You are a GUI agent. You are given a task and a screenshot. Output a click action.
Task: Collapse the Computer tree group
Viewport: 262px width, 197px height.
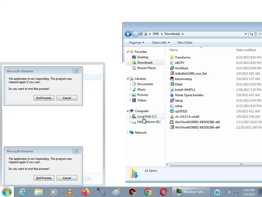[x=128, y=111]
